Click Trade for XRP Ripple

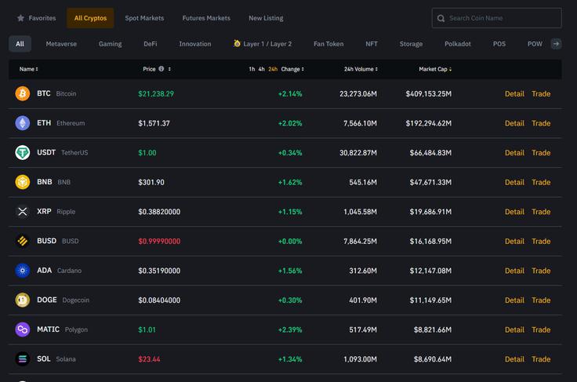click(541, 212)
